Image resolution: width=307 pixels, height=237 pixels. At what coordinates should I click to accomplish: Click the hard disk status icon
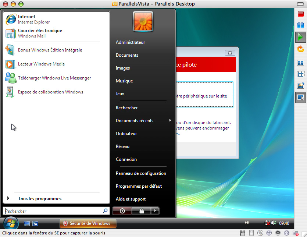pos(251,233)
